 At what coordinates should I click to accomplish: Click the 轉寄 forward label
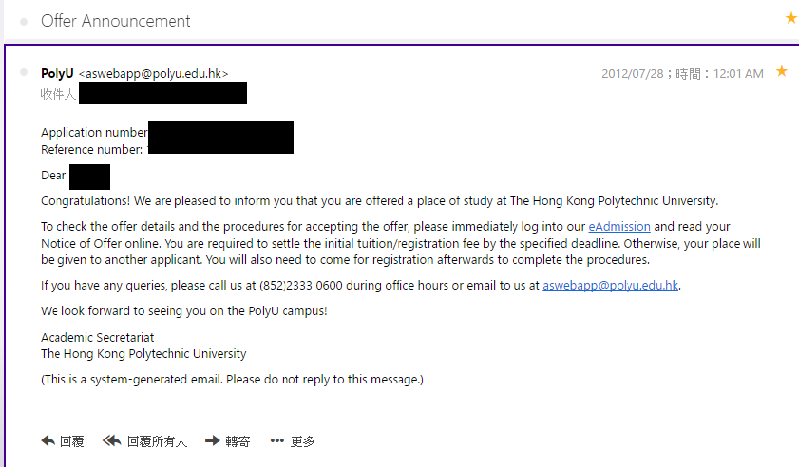(x=238, y=441)
